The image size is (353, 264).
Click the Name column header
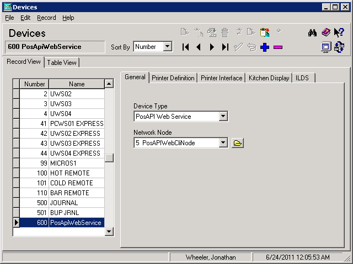[77, 84]
